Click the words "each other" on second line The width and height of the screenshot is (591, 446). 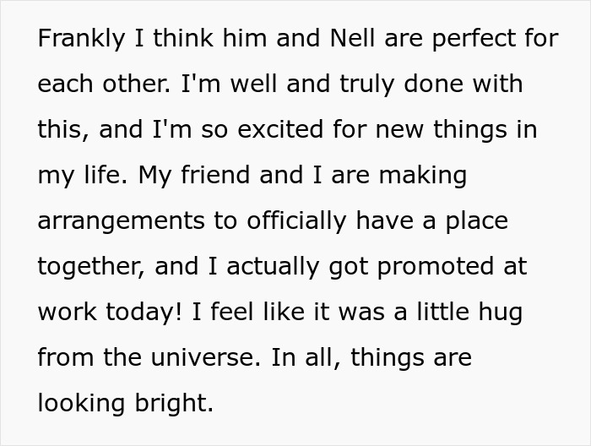click(102, 84)
